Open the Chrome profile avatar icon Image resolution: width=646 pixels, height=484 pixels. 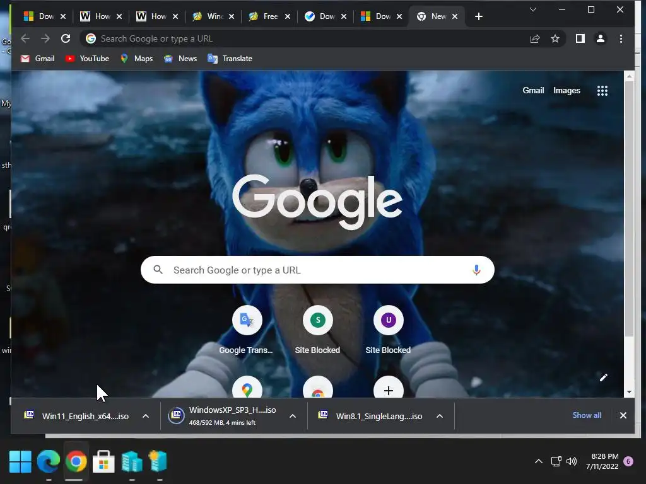coord(601,38)
